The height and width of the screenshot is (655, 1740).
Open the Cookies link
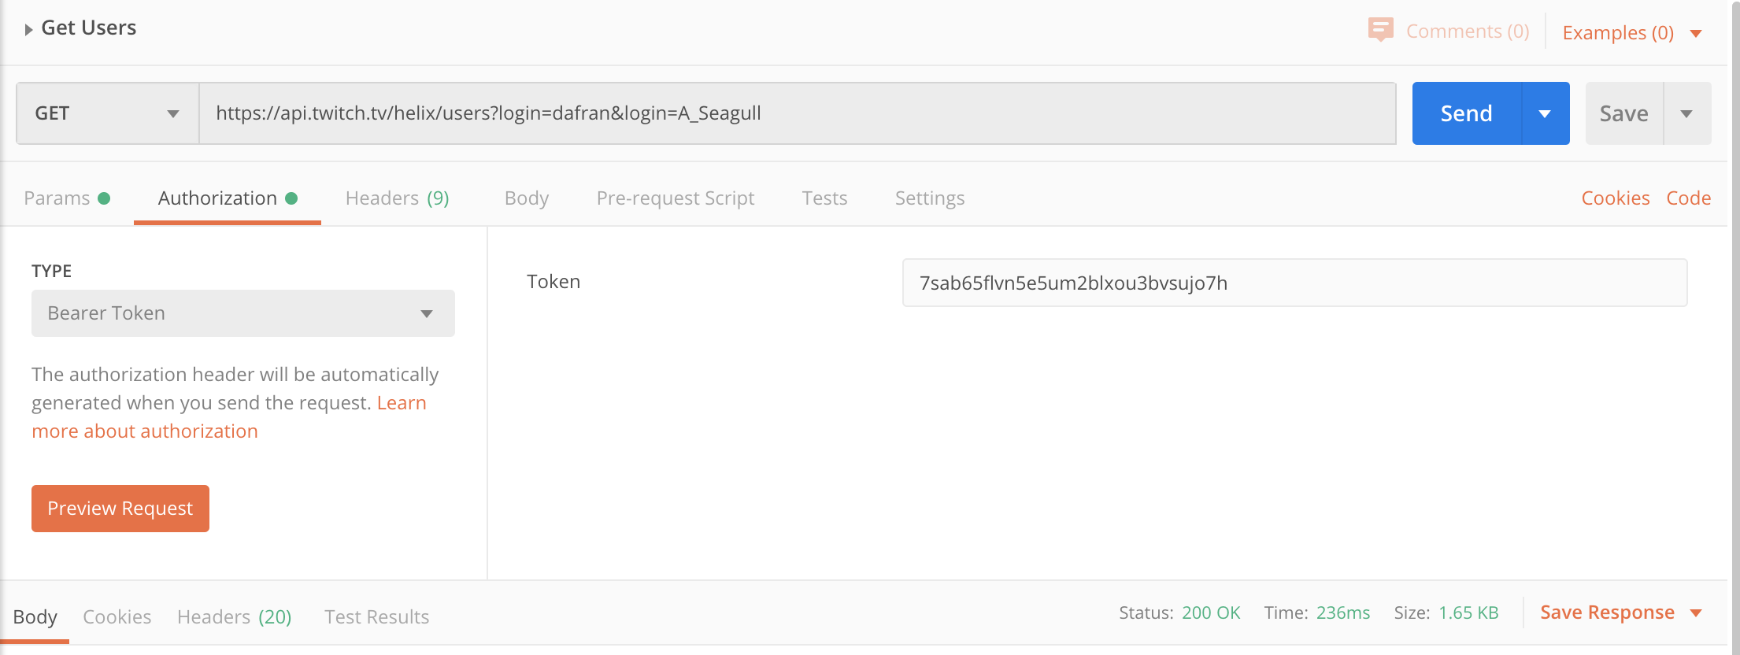1616,198
